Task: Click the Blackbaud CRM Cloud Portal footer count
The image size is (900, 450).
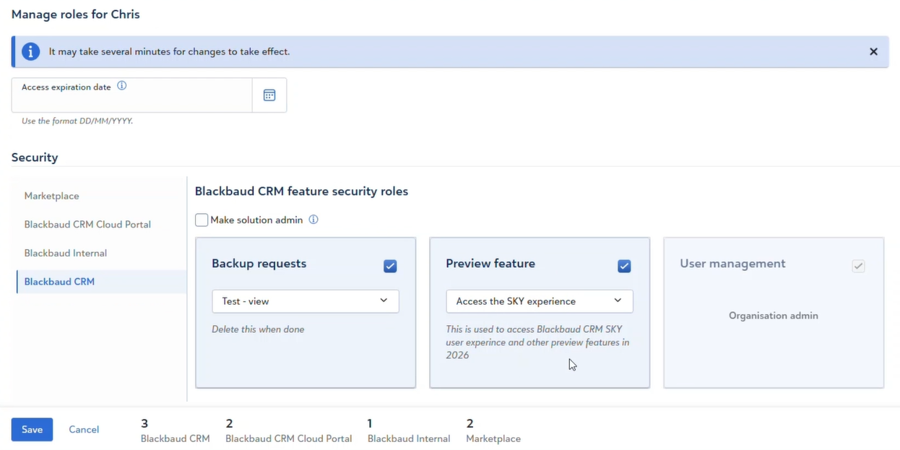Action: 289,430
